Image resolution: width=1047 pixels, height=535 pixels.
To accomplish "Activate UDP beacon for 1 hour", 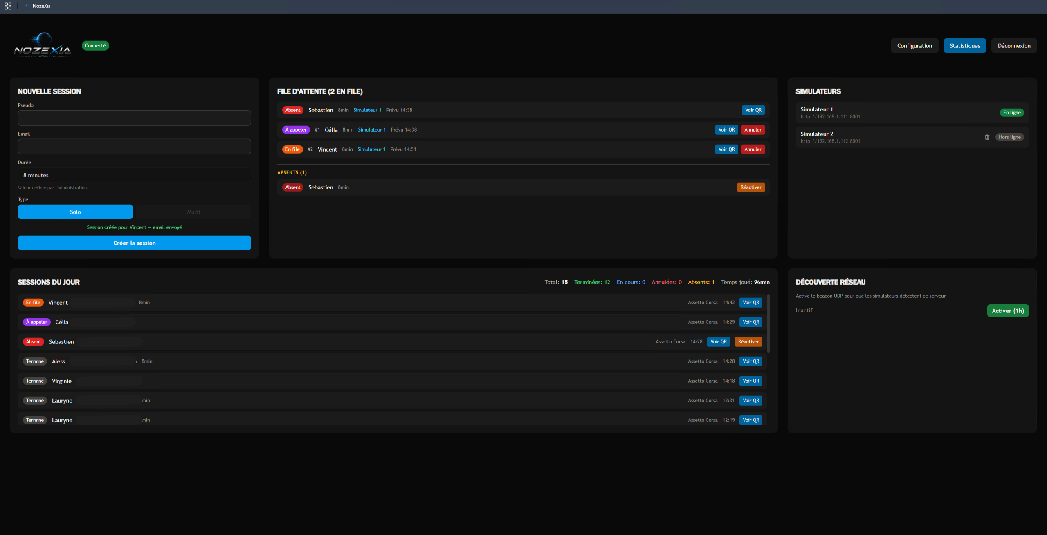I will (1008, 311).
